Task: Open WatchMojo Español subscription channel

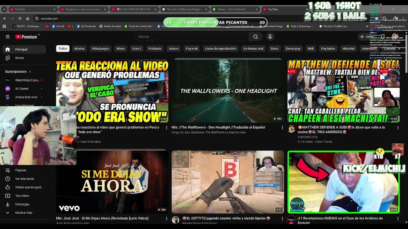Action: (24, 80)
